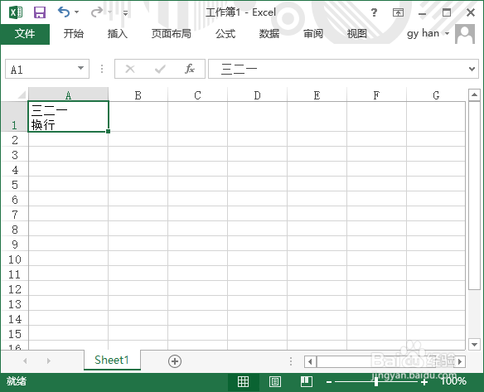Select cell A1 containing 换行

pos(68,116)
